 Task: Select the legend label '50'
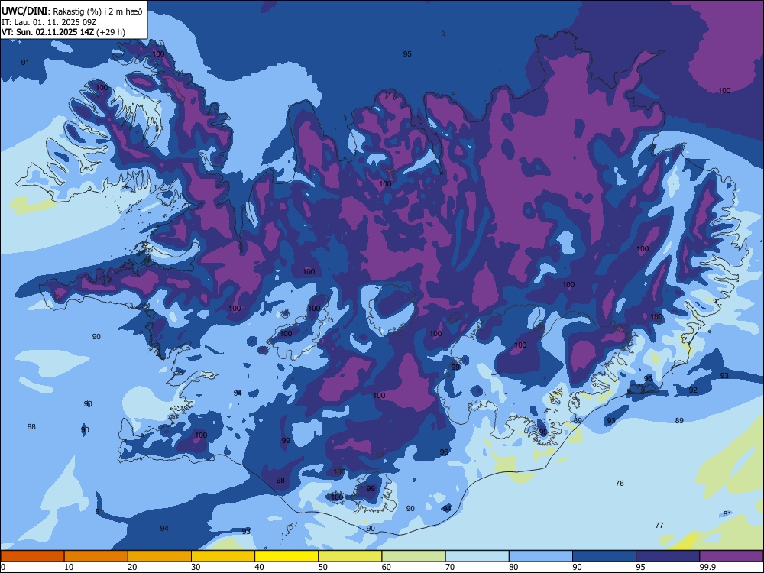click(323, 567)
